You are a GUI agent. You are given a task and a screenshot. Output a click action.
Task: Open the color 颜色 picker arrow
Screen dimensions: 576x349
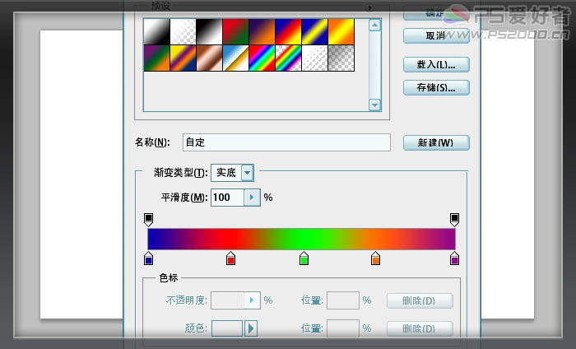(252, 328)
